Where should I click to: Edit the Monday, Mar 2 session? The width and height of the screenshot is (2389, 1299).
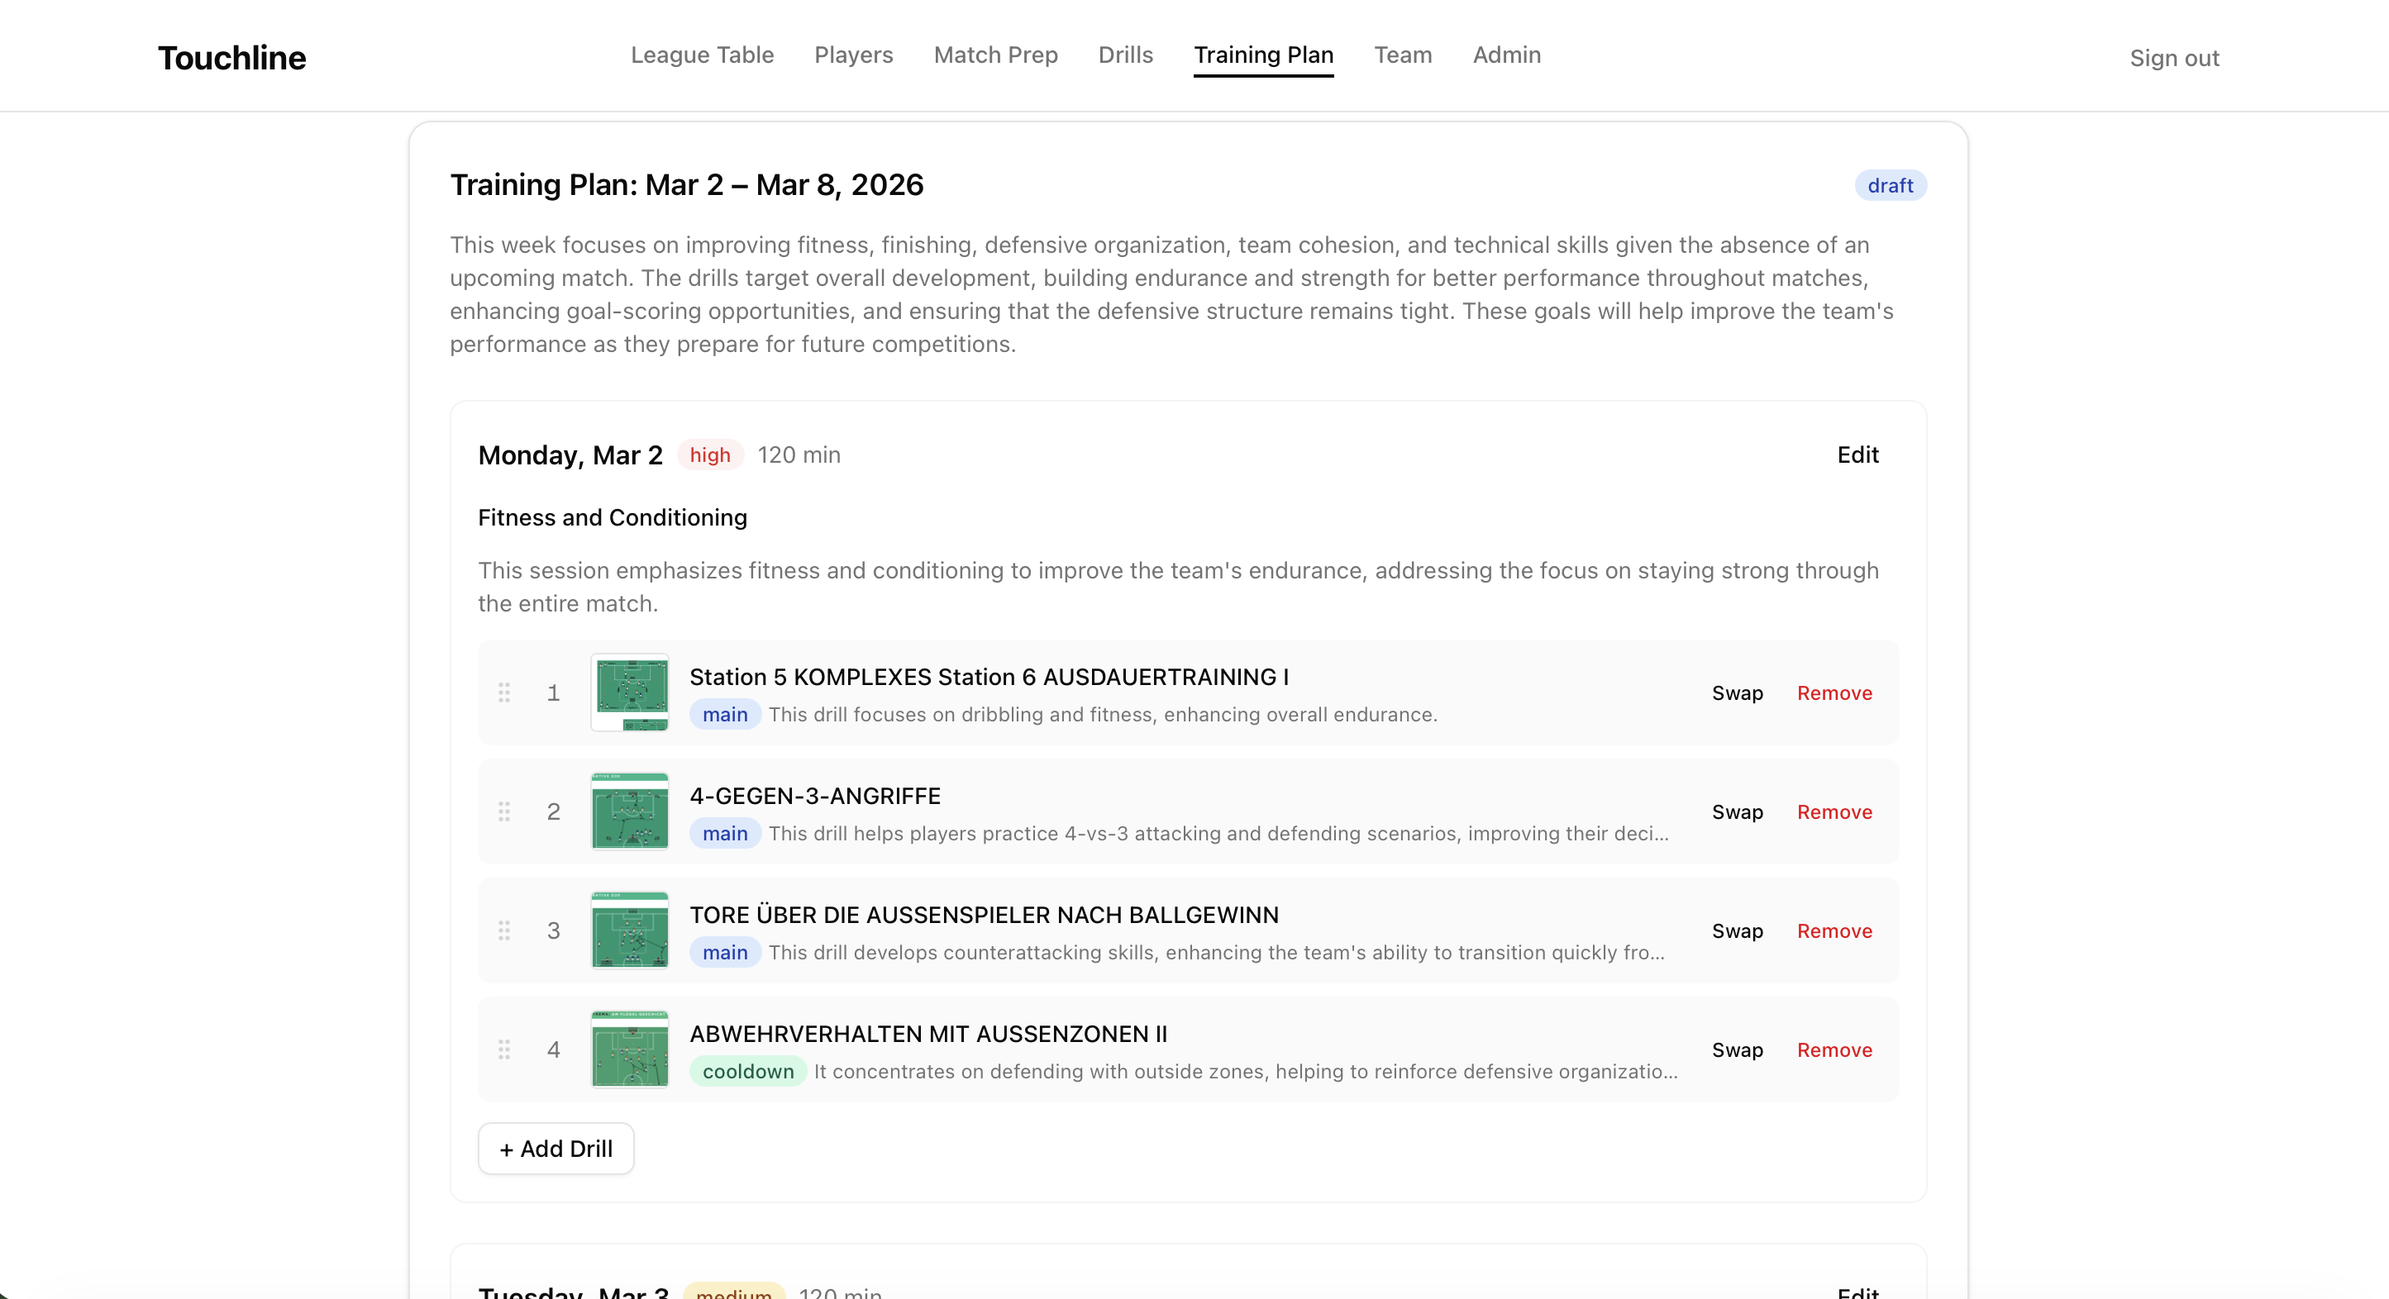click(x=1857, y=455)
